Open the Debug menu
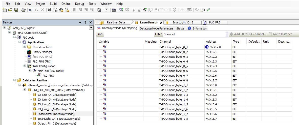 (x=79, y=4)
